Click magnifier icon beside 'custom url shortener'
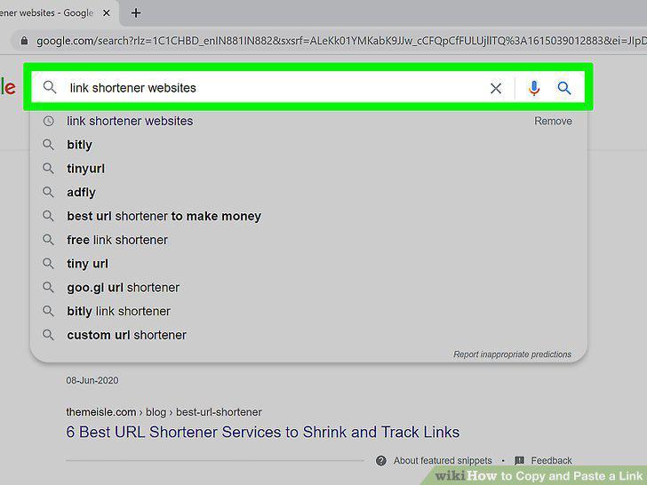Screen dimensions: 647x485 click(x=48, y=335)
